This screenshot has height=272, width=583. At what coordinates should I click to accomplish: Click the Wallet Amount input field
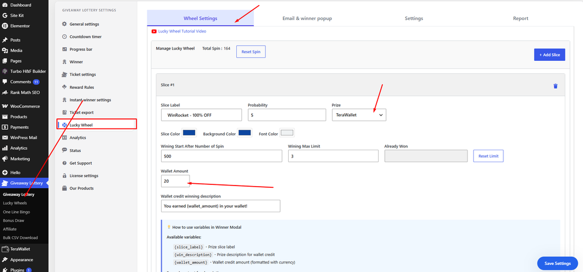175,181
